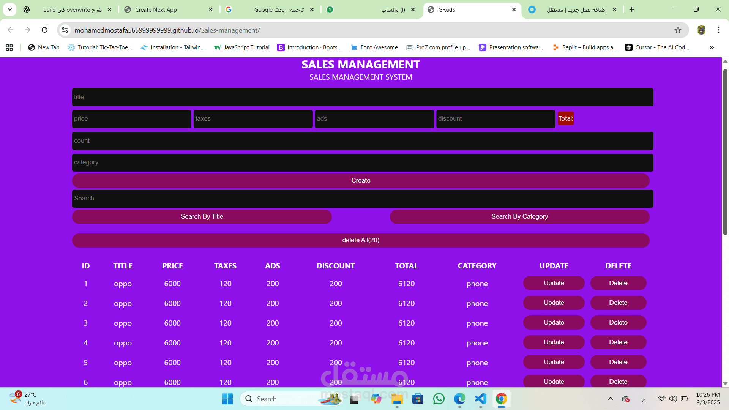The image size is (729, 410).
Task: Open Visual Studio Code from the taskbar
Action: tap(480, 399)
